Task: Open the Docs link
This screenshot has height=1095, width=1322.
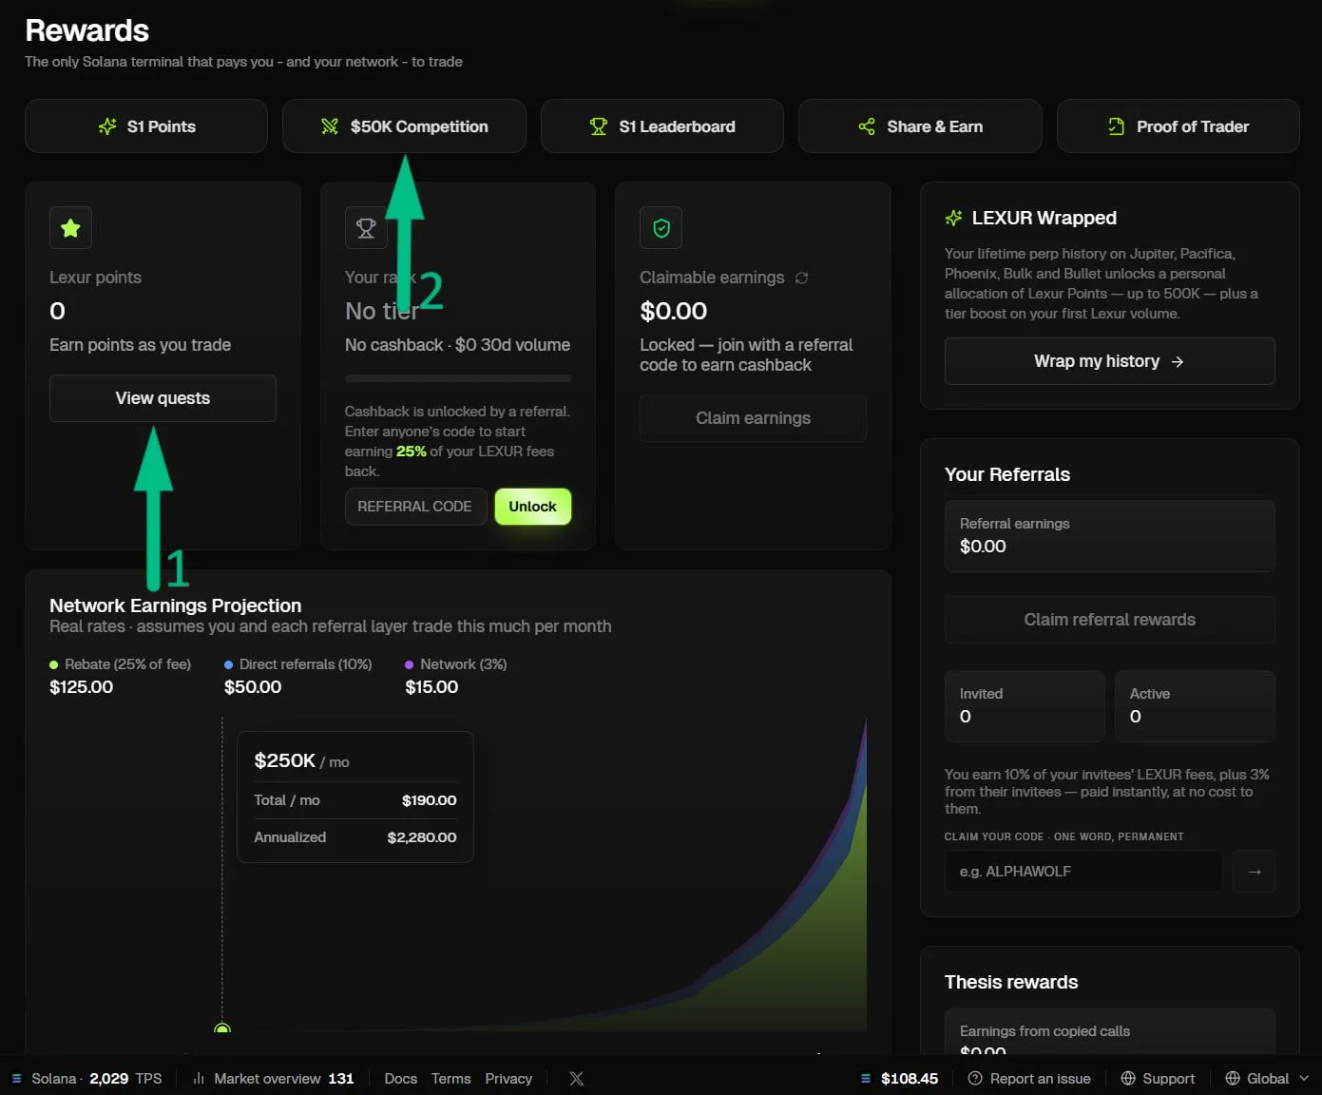Action: (401, 1079)
